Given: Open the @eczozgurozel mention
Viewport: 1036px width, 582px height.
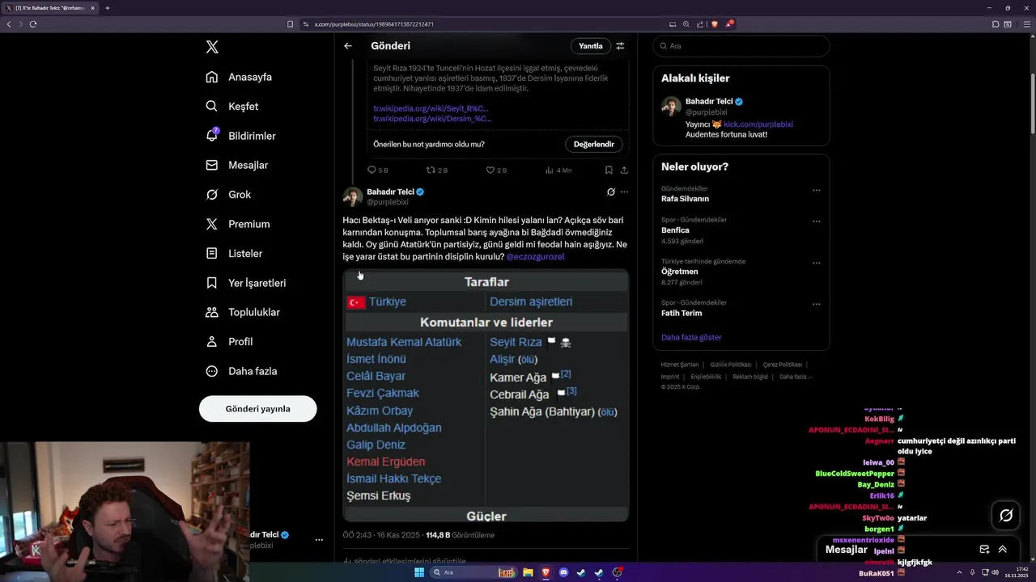Looking at the screenshot, I should 535,256.
